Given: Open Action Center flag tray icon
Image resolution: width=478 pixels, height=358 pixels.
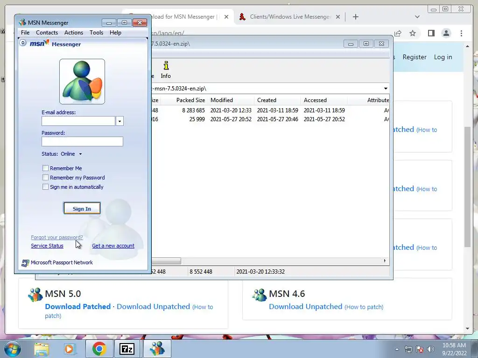Looking at the screenshot, I should (420, 349).
